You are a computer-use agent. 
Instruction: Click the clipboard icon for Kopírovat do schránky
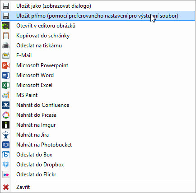(6, 36)
